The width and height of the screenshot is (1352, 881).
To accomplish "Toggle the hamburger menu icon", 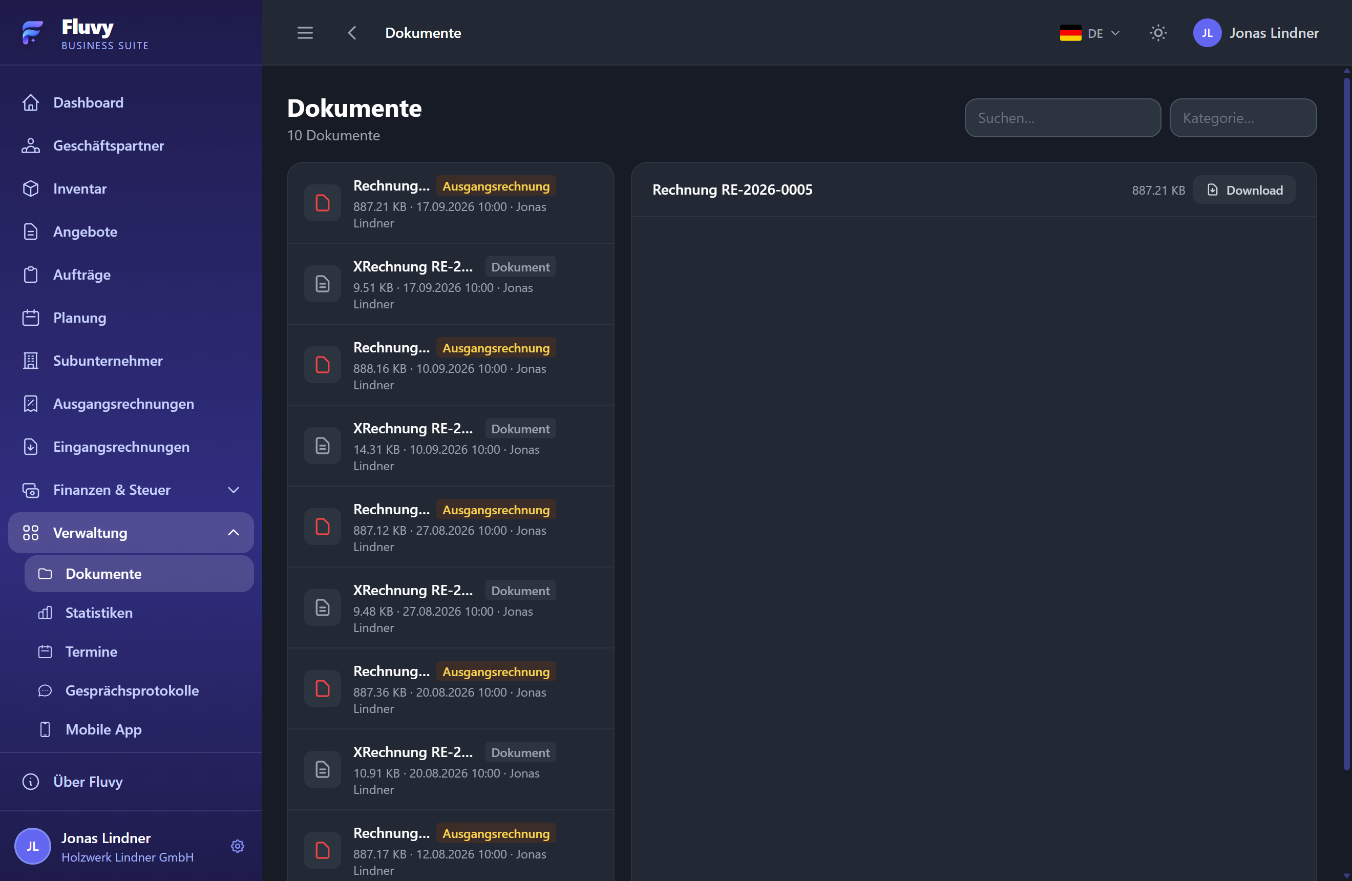I will tap(305, 33).
